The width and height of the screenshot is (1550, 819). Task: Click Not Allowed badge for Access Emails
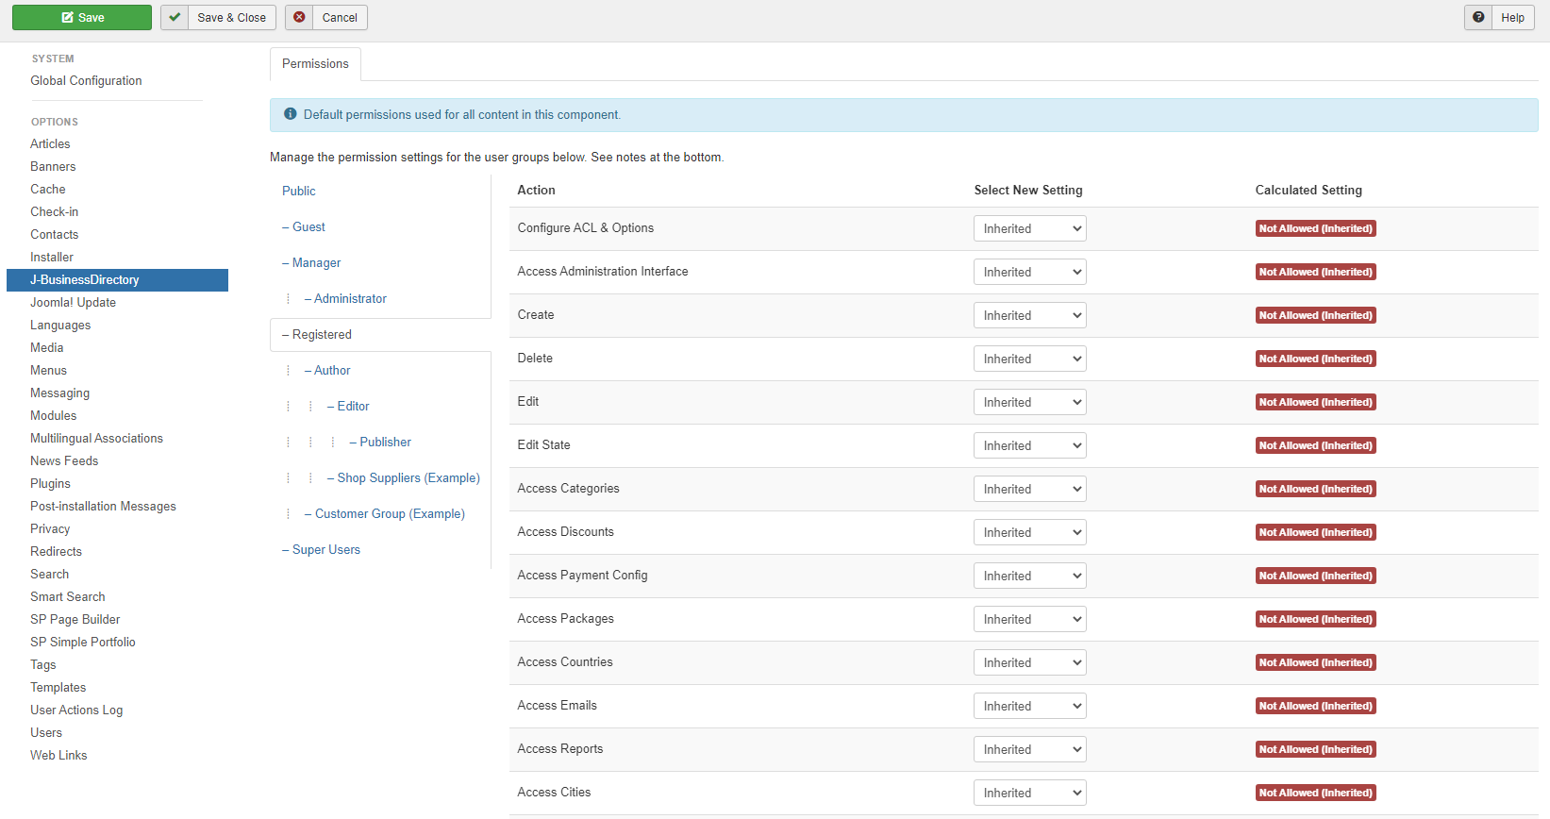1315,706
